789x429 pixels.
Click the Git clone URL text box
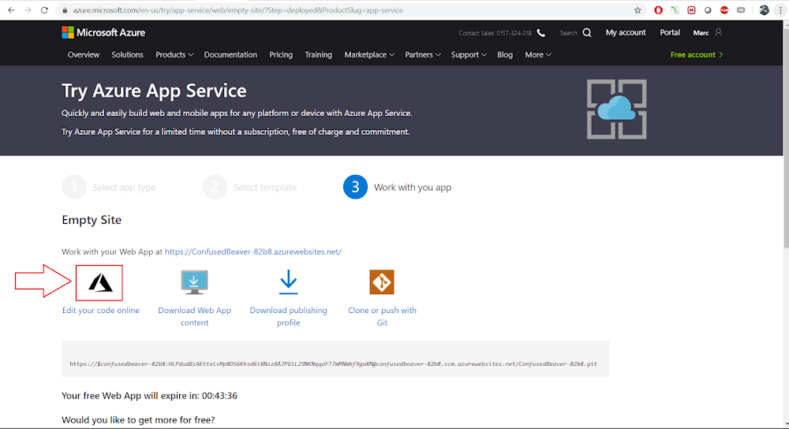coord(335,359)
